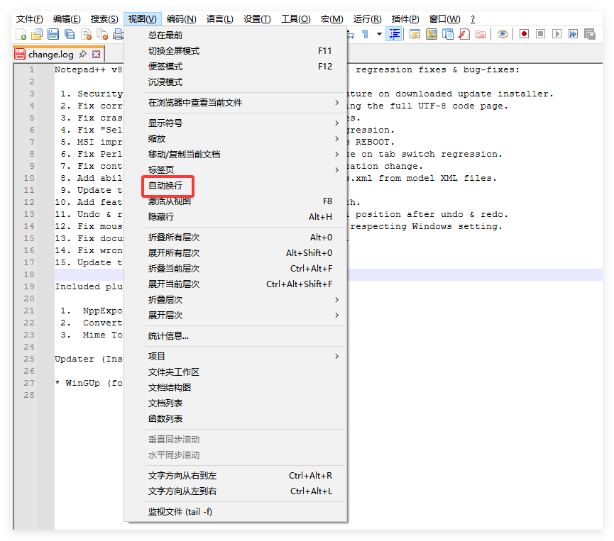This screenshot has width=614, height=541.
Task: Open the Function List toolbar icon
Action: tap(464, 35)
